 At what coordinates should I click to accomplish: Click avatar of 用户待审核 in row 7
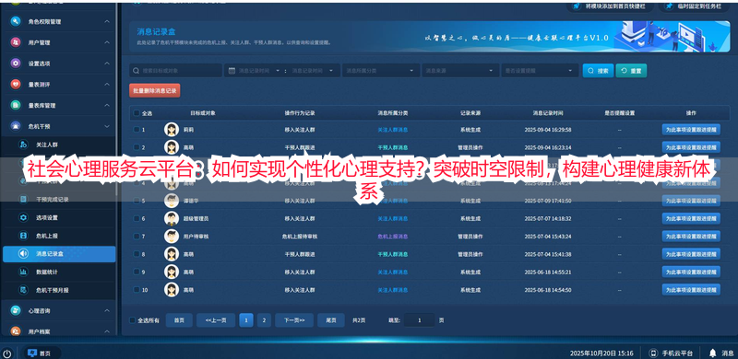172,237
